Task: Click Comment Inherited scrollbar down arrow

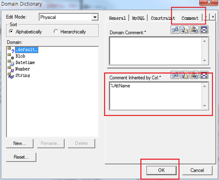Action: (x=204, y=106)
